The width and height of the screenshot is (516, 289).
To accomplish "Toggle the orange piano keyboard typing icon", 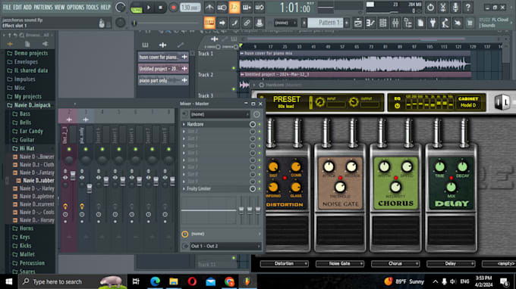I will [x=209, y=23].
